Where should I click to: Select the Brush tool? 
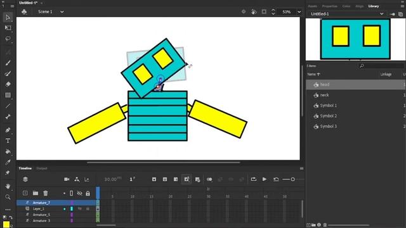[x=8, y=63]
